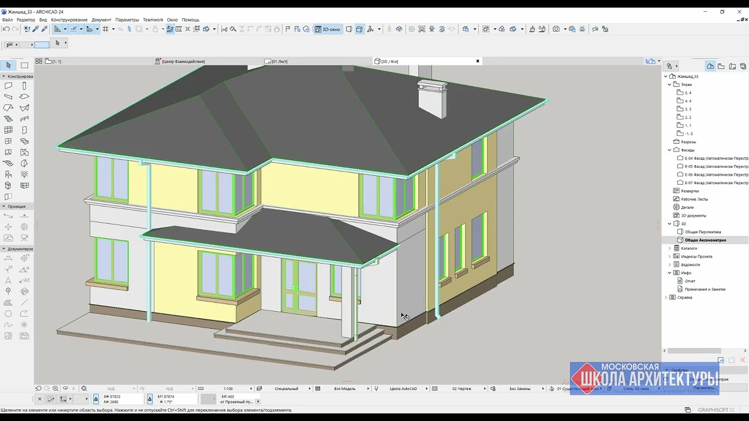The height and width of the screenshot is (421, 749).
Task: Select the Curtain Wall tool in toolbox
Action: click(x=8, y=130)
